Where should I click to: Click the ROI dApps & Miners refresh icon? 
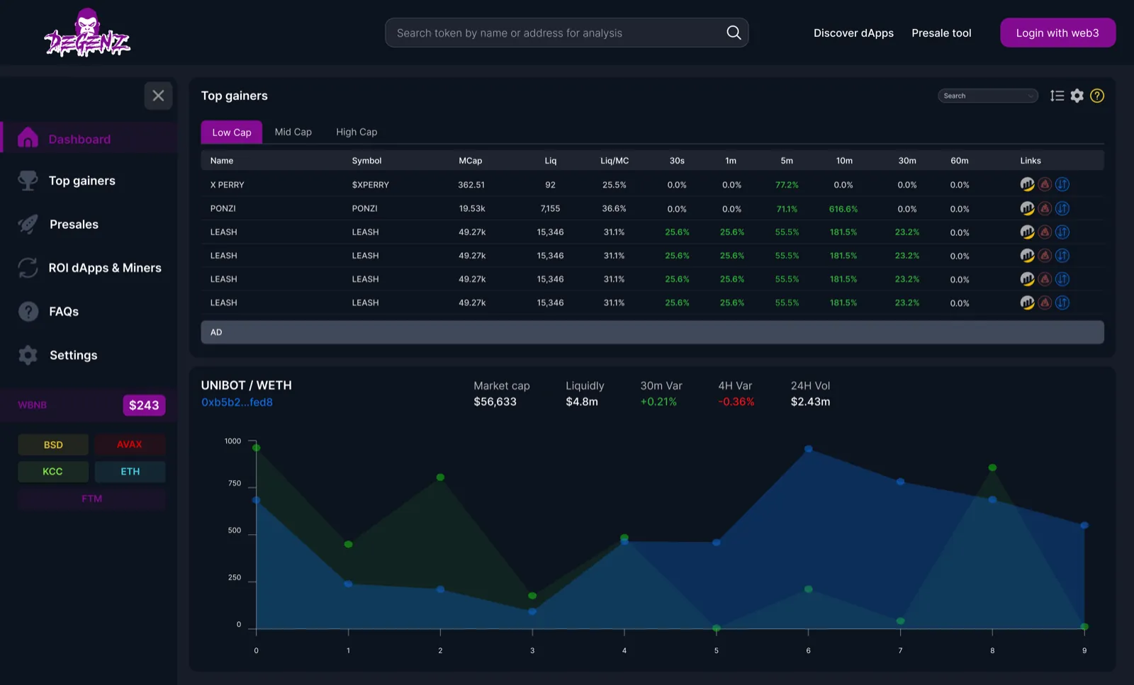coord(28,268)
